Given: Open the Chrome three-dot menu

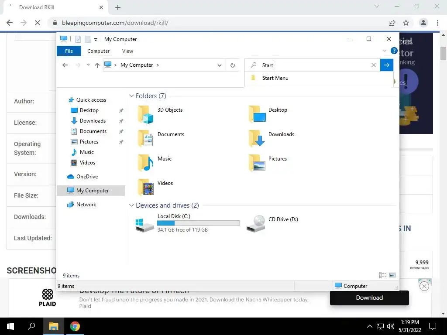Looking at the screenshot, I should pyautogui.click(x=437, y=23).
